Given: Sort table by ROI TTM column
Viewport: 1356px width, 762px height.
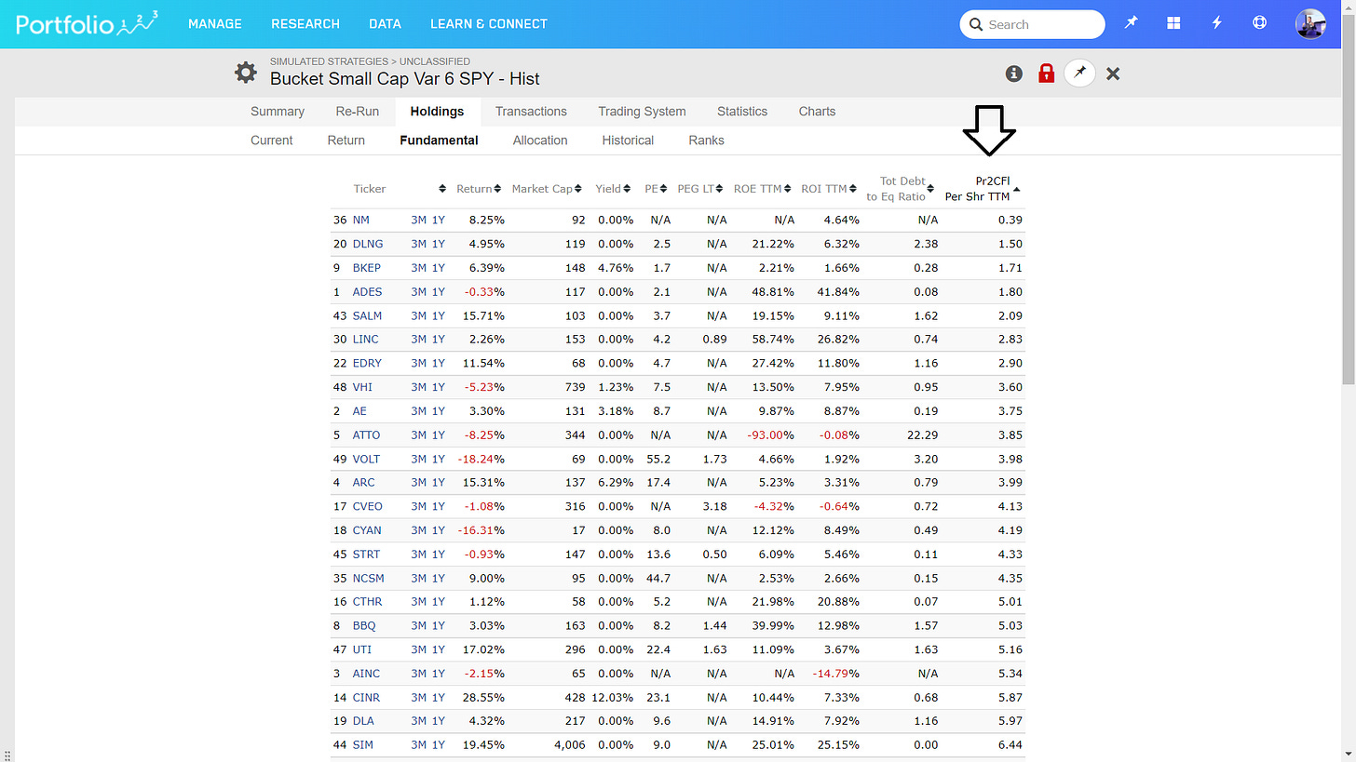Looking at the screenshot, I should pos(830,189).
